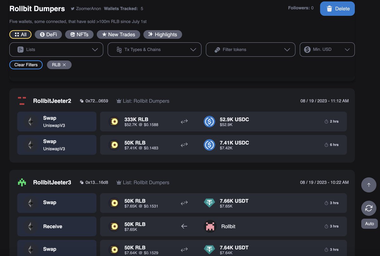The height and width of the screenshot is (256, 380).
Task: Click the circular refresh arrows icon
Action: [369, 208]
